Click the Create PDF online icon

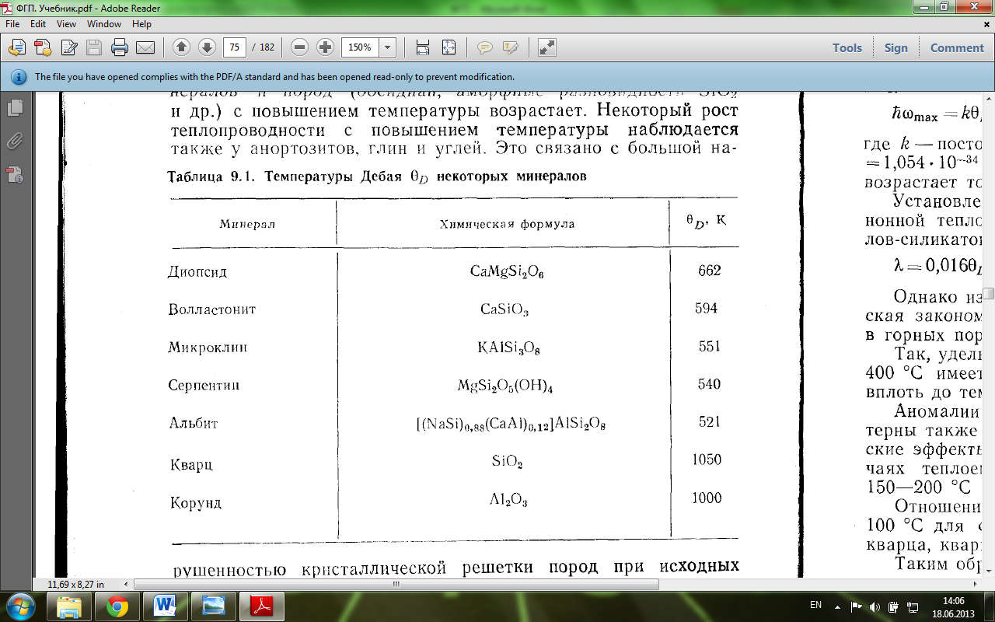tap(42, 47)
